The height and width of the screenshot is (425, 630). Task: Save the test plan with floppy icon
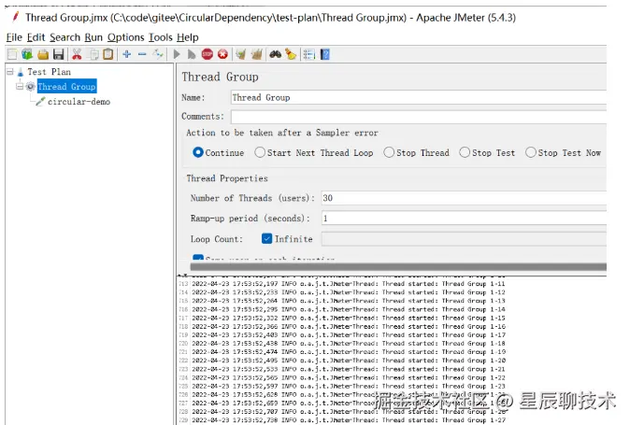point(59,54)
